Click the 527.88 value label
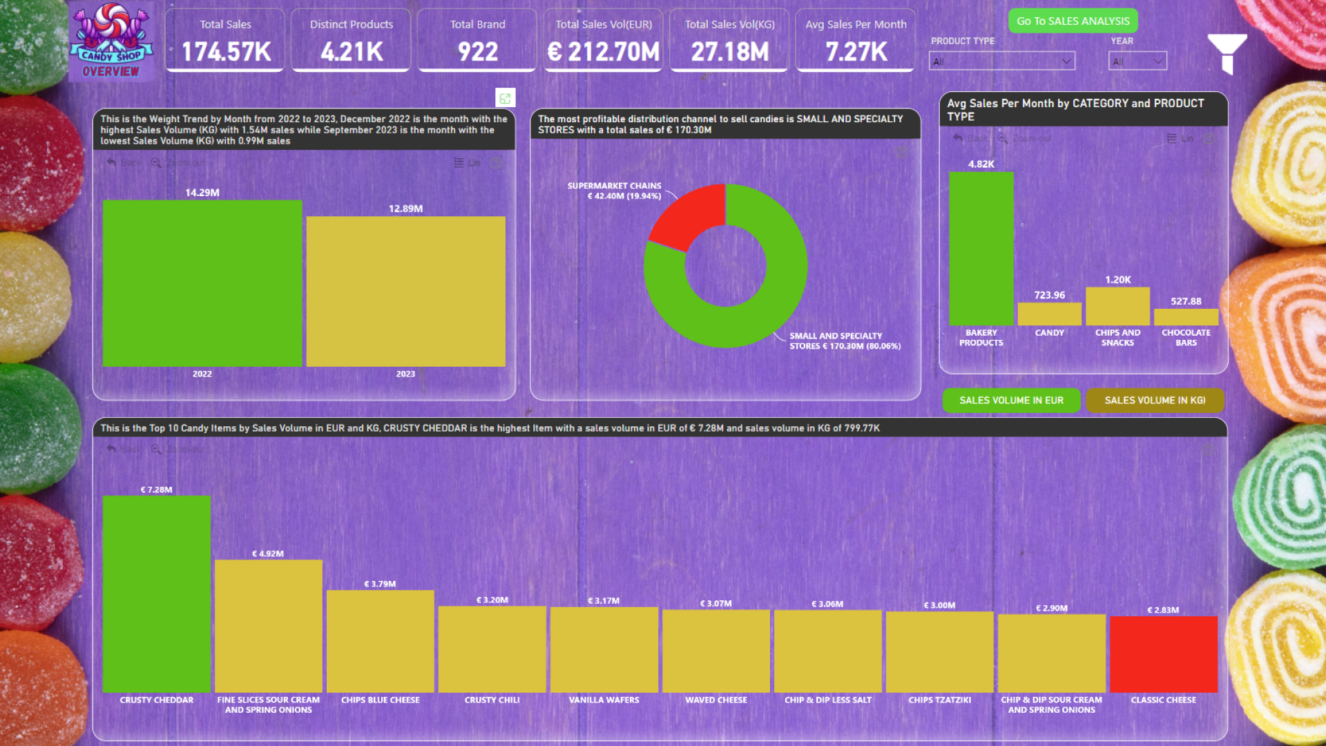This screenshot has height=746, width=1326. 1186,301
